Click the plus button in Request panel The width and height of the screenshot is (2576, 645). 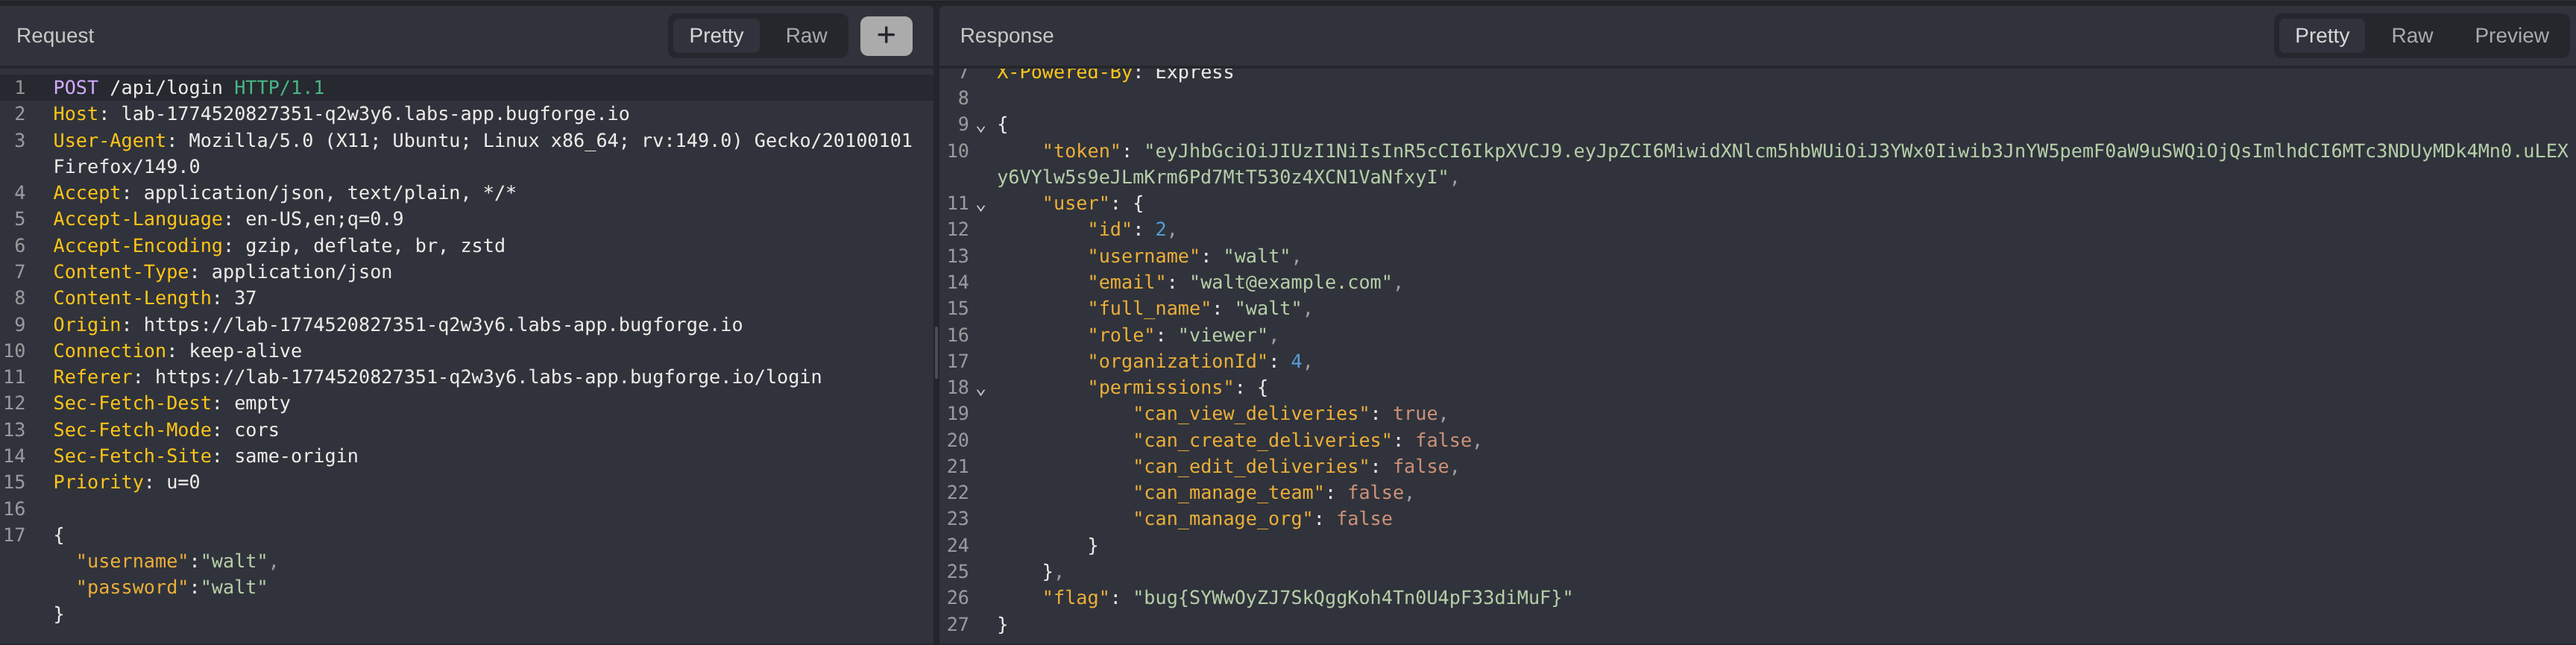[x=885, y=36]
